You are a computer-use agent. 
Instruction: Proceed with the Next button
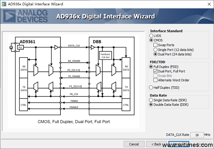179,144
